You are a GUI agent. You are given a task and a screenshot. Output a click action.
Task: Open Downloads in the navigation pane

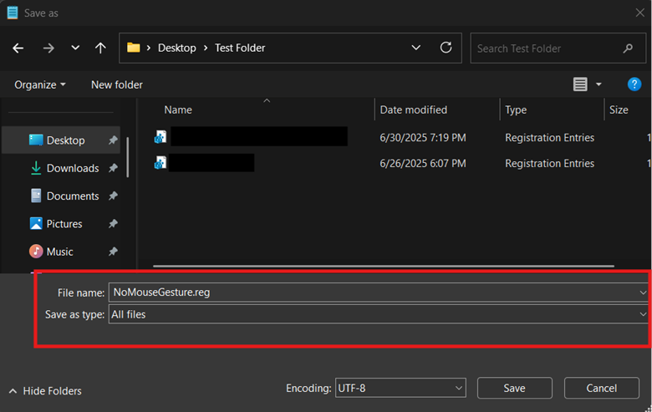point(61,168)
